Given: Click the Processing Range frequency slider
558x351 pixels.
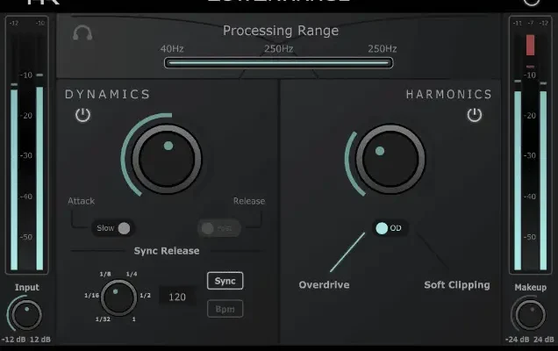Looking at the screenshot, I should click(x=278, y=62).
